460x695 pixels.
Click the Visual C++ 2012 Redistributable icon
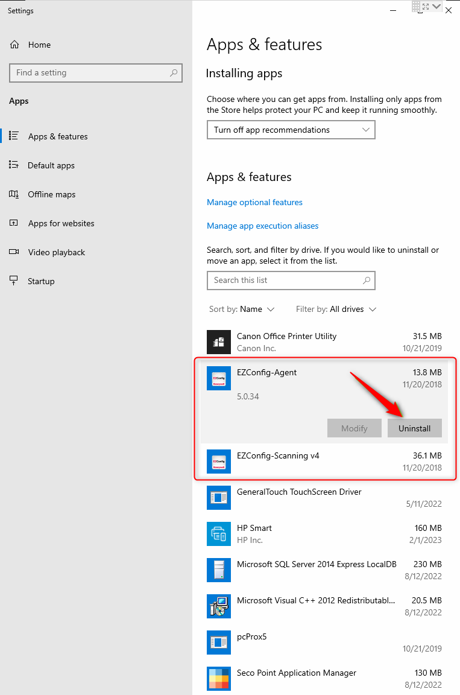(x=219, y=606)
